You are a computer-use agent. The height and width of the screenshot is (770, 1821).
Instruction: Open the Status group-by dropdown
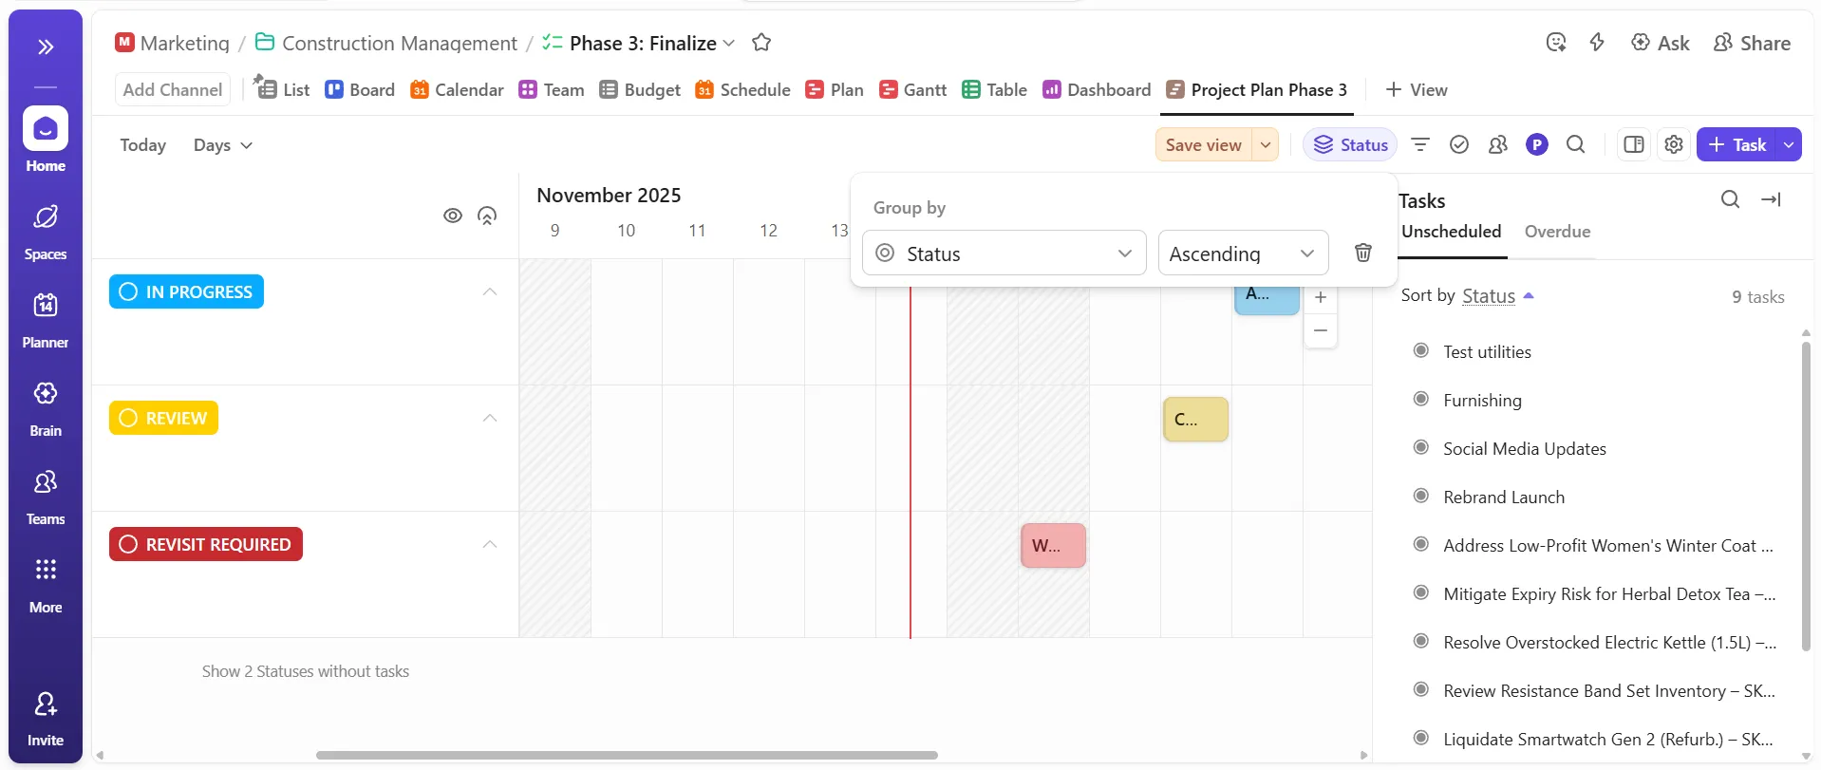1004,253
